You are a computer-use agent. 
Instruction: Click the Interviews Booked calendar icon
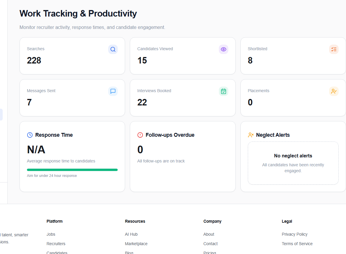click(223, 91)
